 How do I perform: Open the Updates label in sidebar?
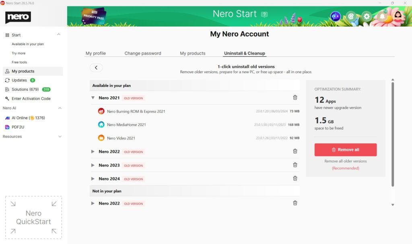19,80
